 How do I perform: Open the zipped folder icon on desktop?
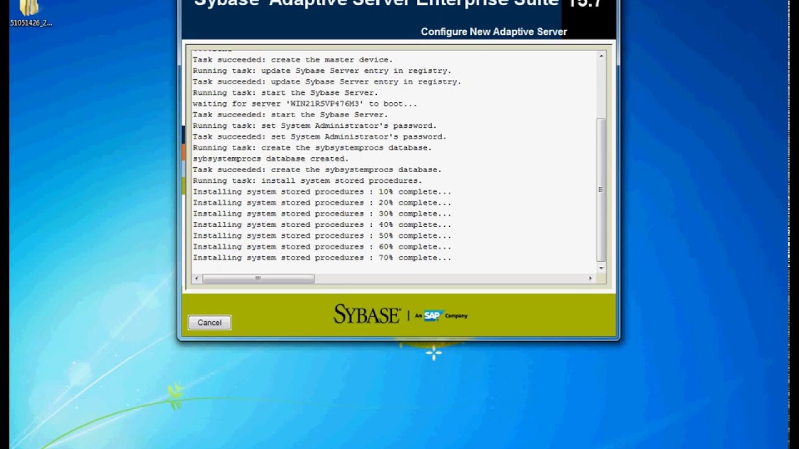(30, 12)
